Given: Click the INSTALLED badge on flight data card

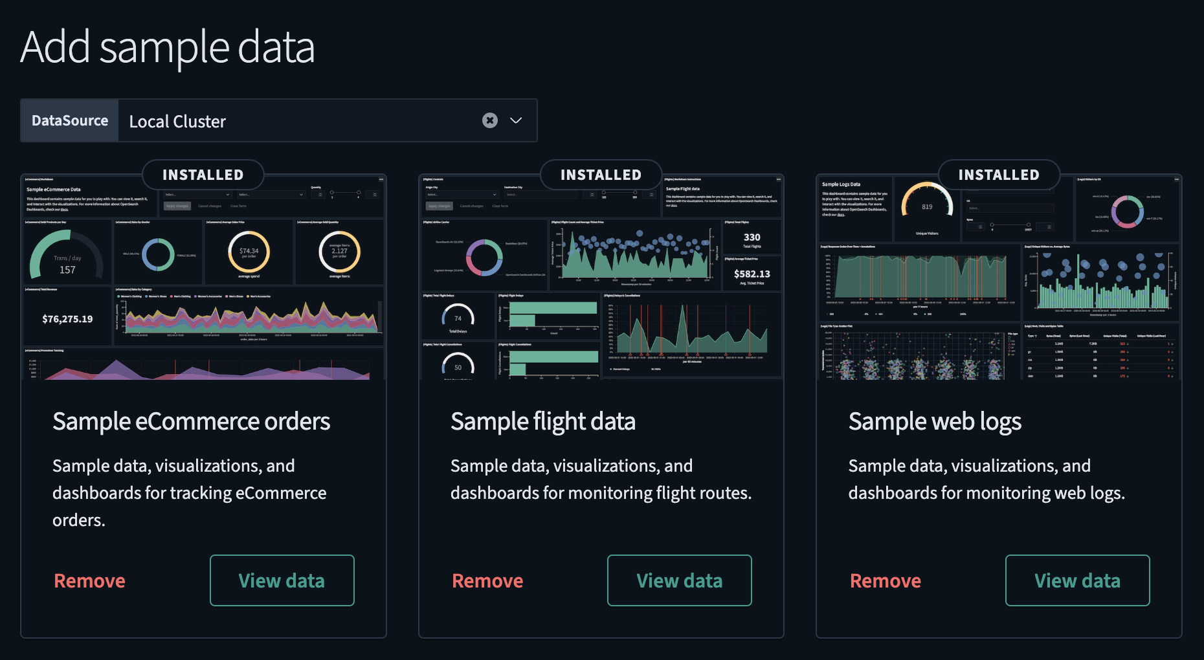Looking at the screenshot, I should (601, 175).
